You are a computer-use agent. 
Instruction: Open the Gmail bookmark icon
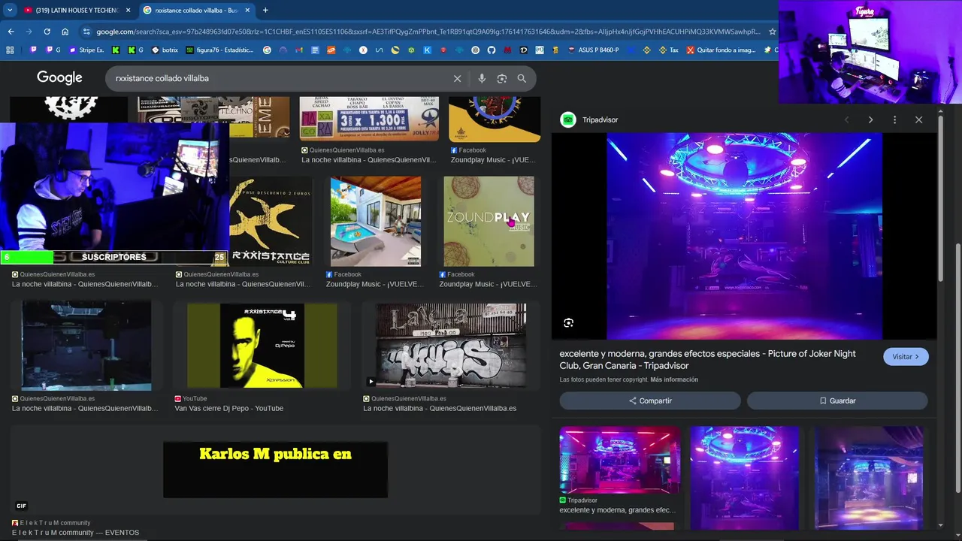pos(299,50)
